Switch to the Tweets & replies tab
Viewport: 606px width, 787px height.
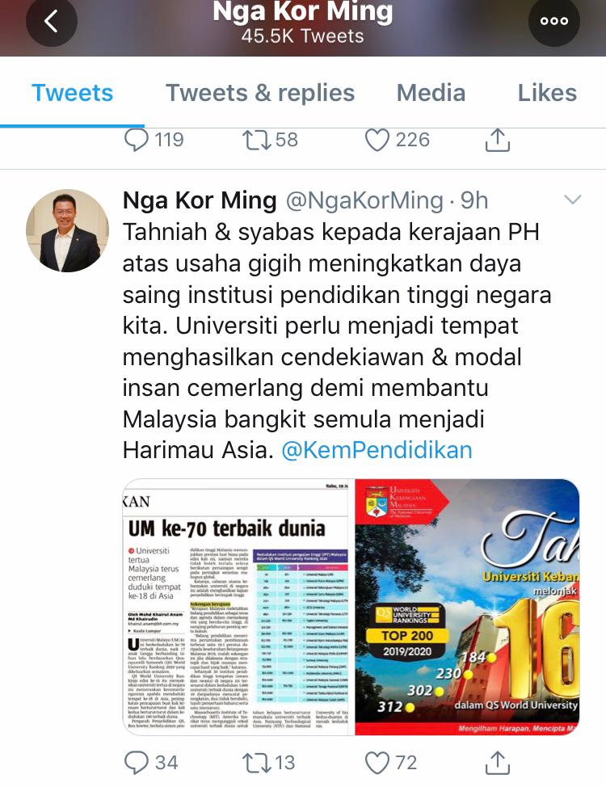click(x=260, y=93)
